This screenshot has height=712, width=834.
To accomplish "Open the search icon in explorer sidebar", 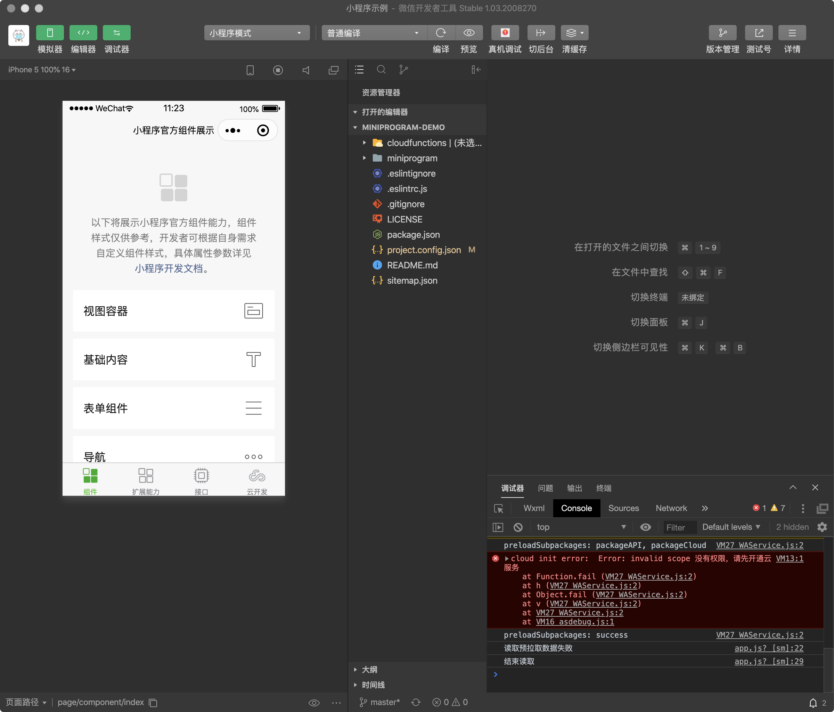I will tap(381, 70).
